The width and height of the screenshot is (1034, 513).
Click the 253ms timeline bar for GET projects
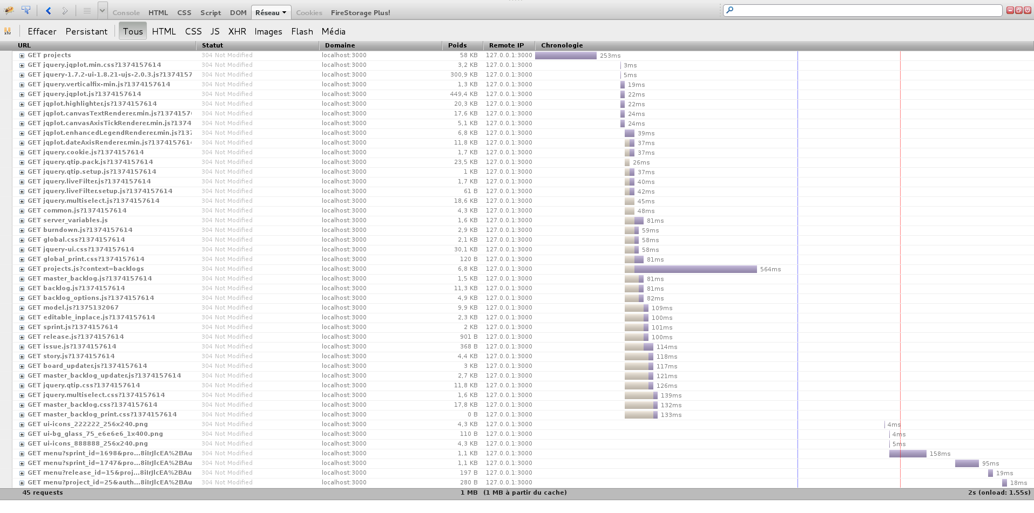pyautogui.click(x=566, y=56)
